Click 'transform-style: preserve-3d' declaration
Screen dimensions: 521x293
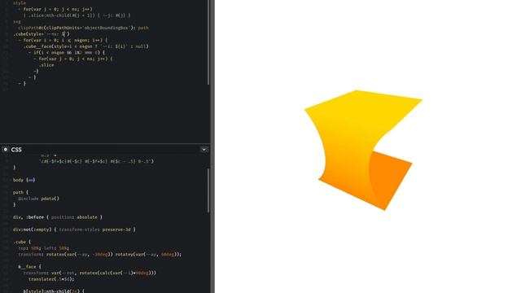94,230
